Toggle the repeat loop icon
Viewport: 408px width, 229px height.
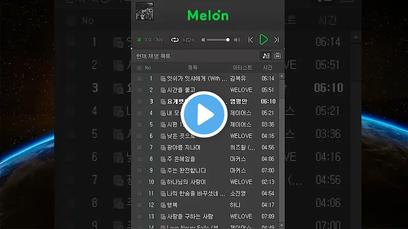click(x=175, y=40)
